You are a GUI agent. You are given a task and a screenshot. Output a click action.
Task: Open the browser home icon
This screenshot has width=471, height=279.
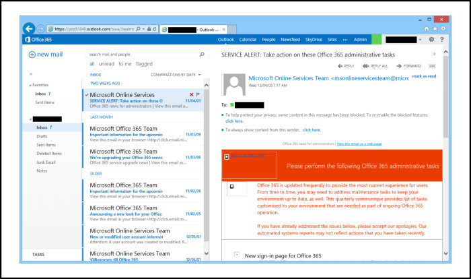tap(427, 29)
